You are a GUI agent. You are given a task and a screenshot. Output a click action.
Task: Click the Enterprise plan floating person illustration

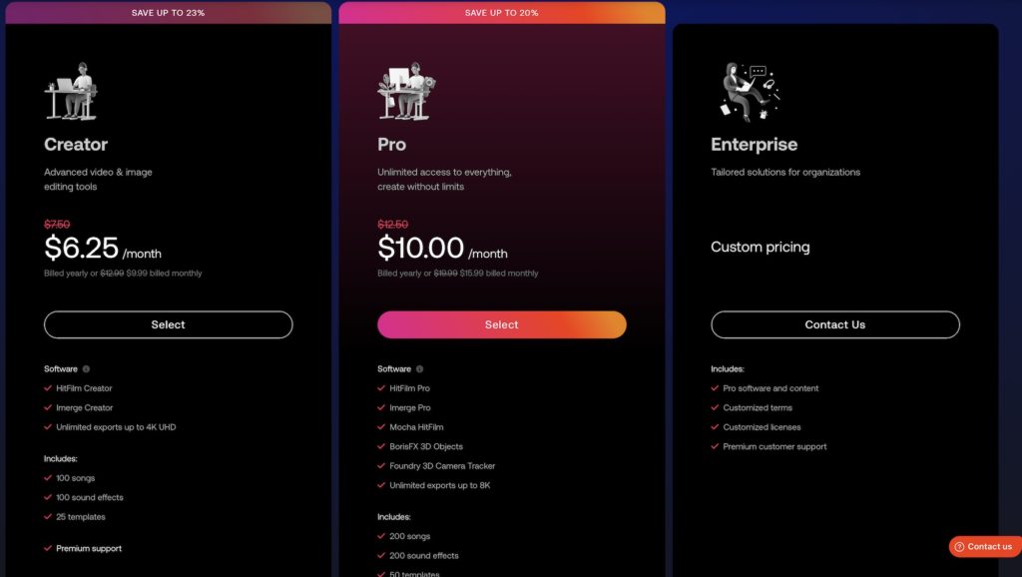click(x=751, y=92)
